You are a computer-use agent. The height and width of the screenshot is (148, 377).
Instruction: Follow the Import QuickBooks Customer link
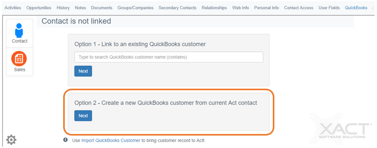point(111,140)
